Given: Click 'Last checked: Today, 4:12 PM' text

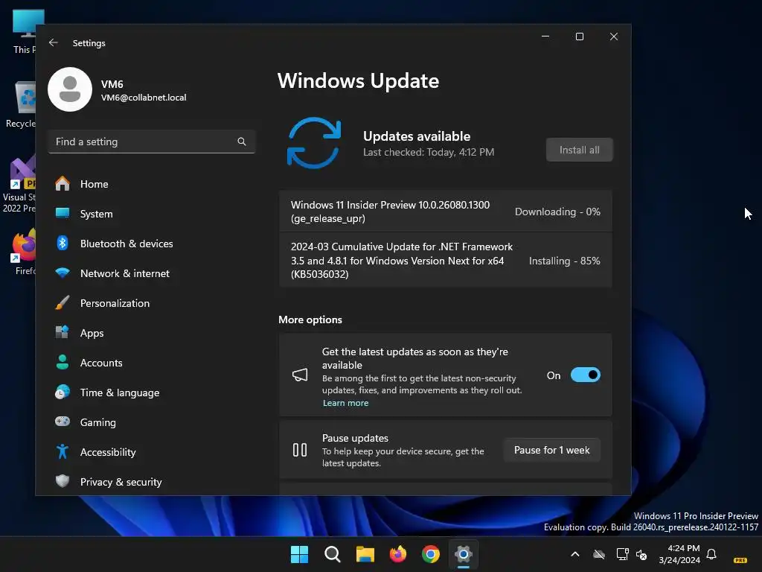Looking at the screenshot, I should (429, 152).
